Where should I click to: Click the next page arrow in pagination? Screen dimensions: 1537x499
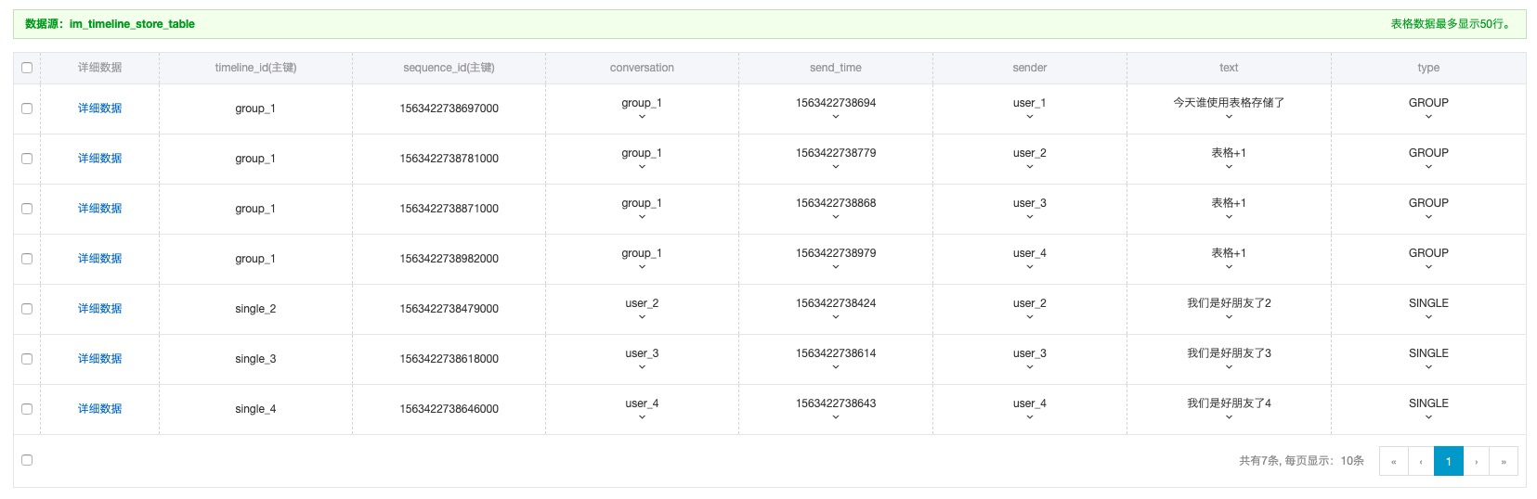1476,461
